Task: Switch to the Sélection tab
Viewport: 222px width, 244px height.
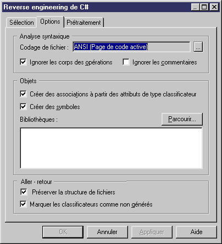Action: (x=21, y=23)
